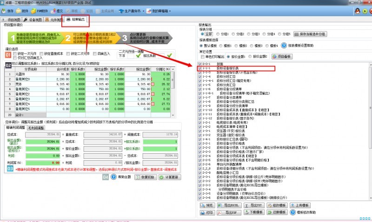Switch to the 元件视图 tab

[53, 20]
